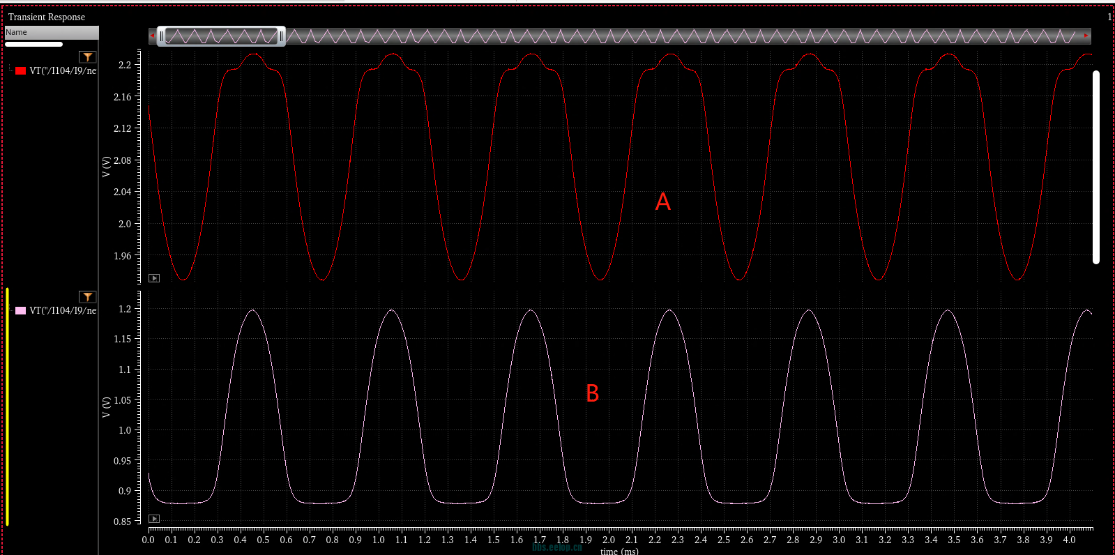Click the Transient Response title
This screenshot has width=1115, height=555.
(47, 17)
